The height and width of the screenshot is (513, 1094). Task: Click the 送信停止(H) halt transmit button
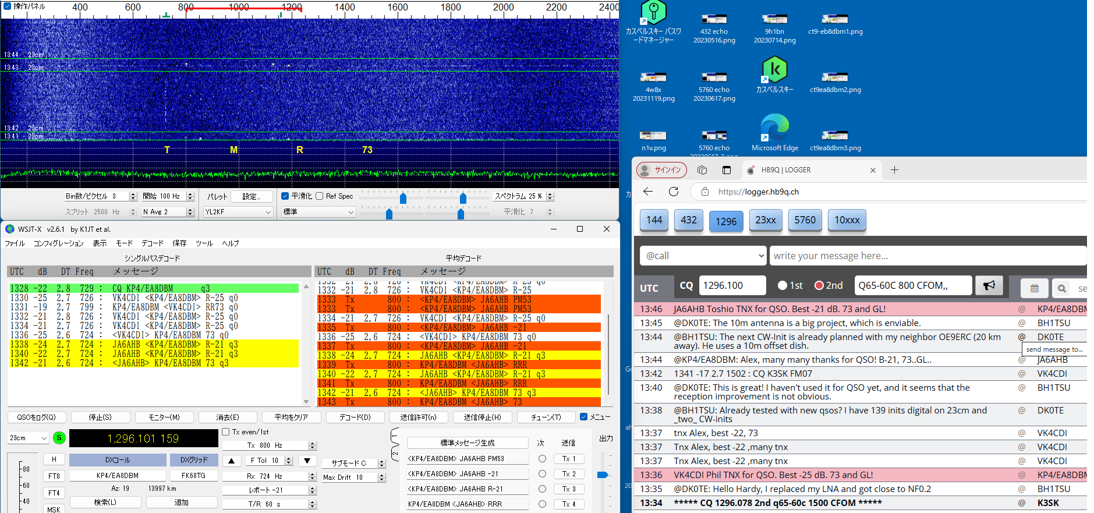click(481, 417)
